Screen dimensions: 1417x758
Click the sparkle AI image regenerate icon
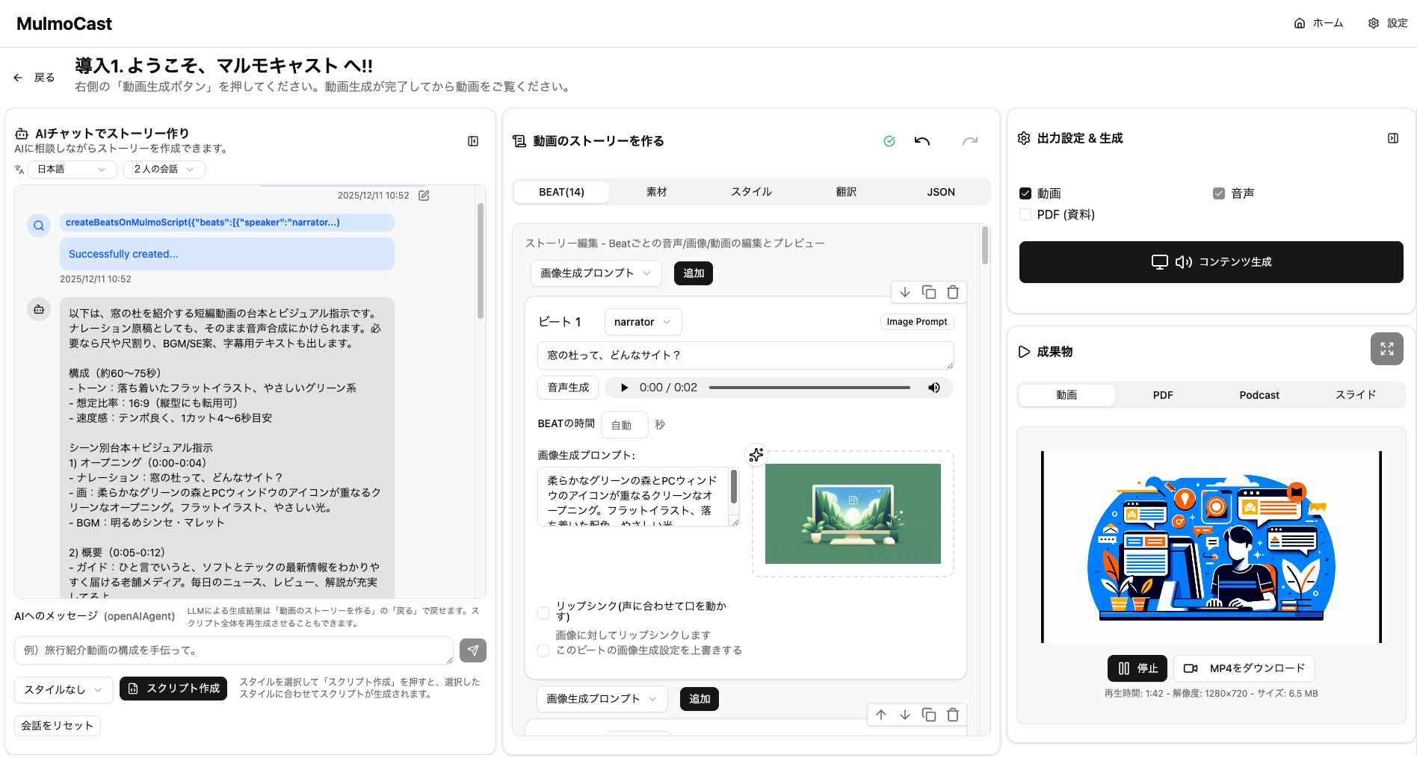click(756, 454)
